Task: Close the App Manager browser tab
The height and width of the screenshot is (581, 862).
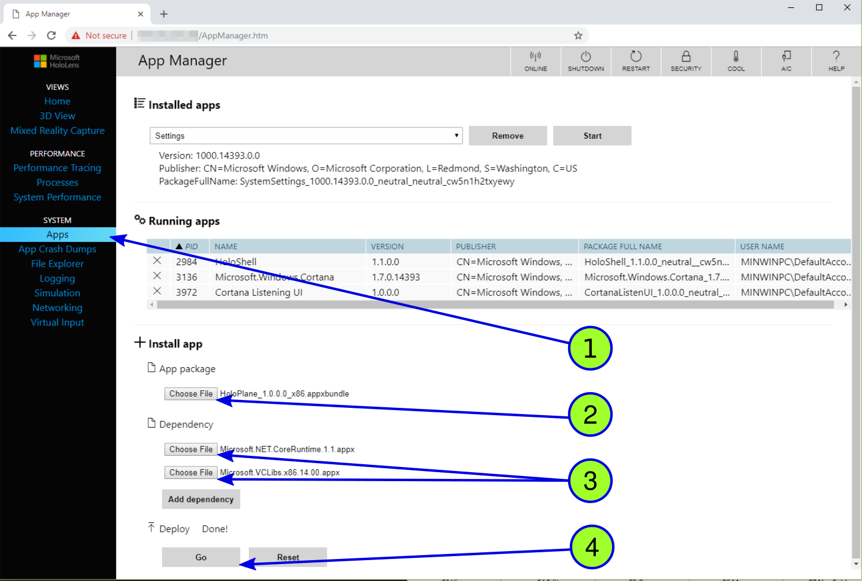Action: tap(140, 14)
